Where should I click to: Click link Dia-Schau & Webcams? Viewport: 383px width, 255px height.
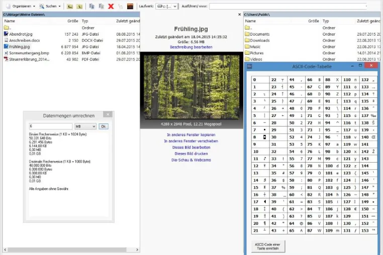point(191,160)
